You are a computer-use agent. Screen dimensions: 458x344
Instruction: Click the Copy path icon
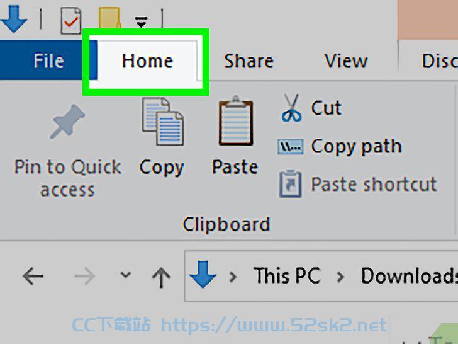click(291, 147)
